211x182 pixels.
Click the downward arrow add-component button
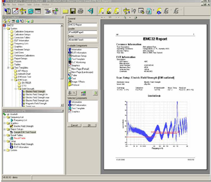click(x=70, y=93)
